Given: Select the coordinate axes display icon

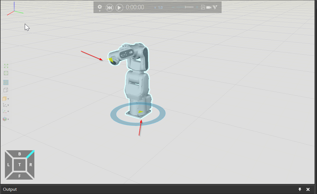Looking at the screenshot, I should [5, 105].
